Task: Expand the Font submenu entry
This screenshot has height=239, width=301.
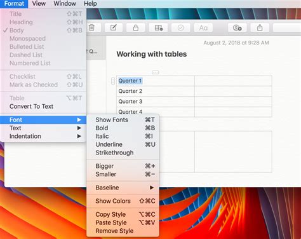Action: point(43,119)
